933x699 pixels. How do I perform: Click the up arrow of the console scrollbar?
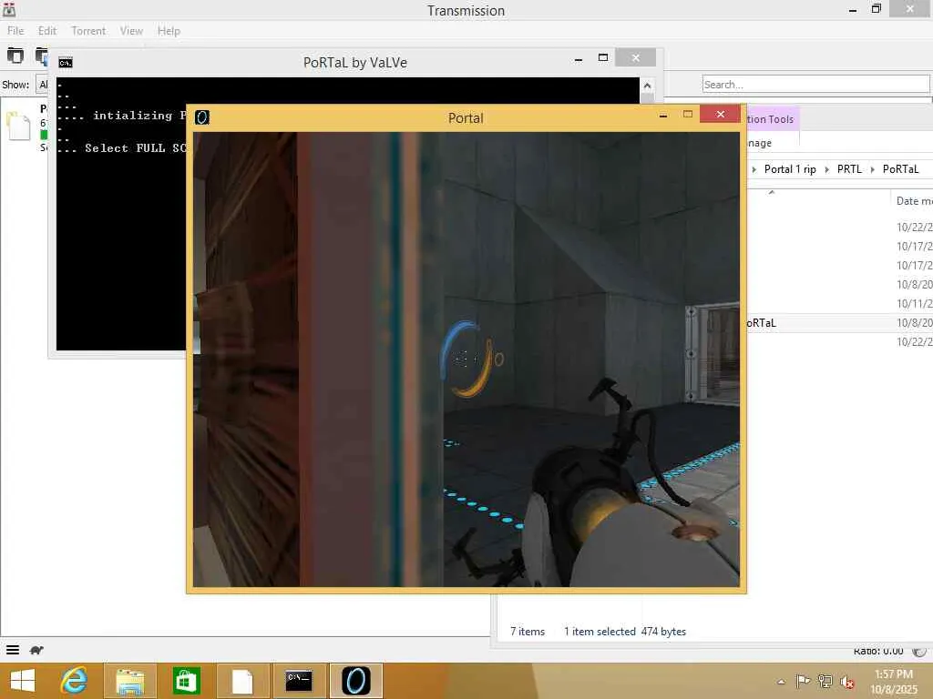[x=647, y=86]
